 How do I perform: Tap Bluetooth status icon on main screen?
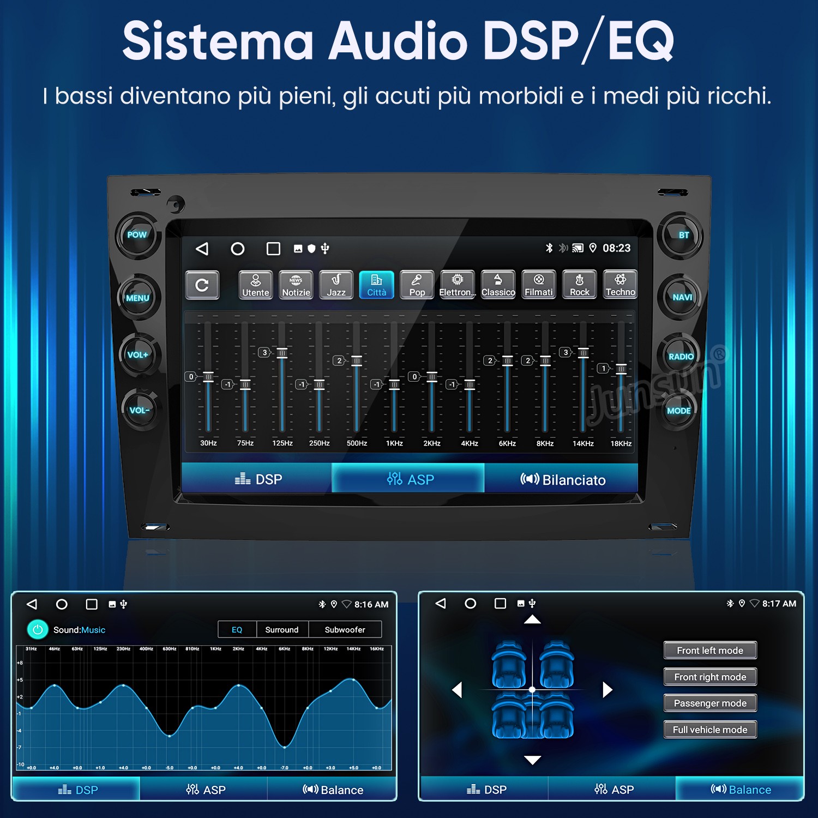point(549,248)
